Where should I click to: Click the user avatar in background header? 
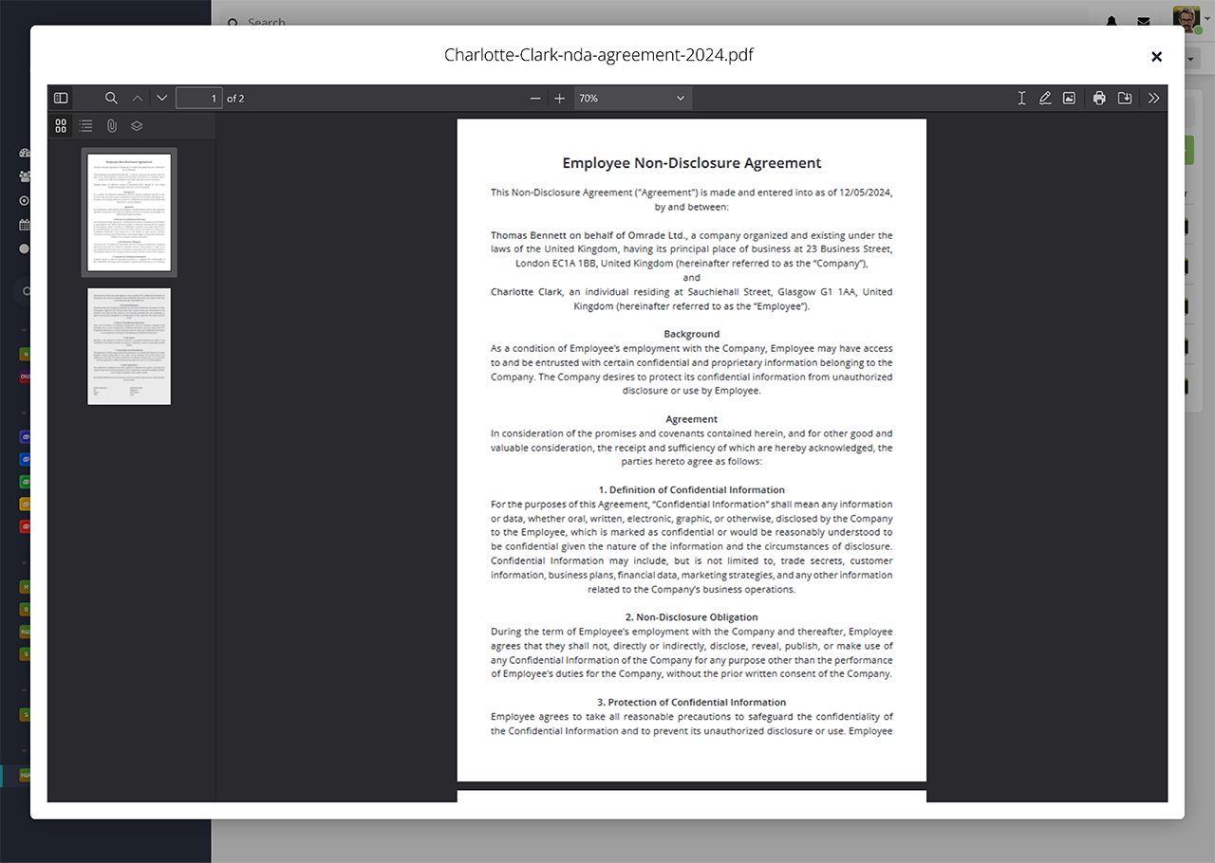tap(1186, 18)
